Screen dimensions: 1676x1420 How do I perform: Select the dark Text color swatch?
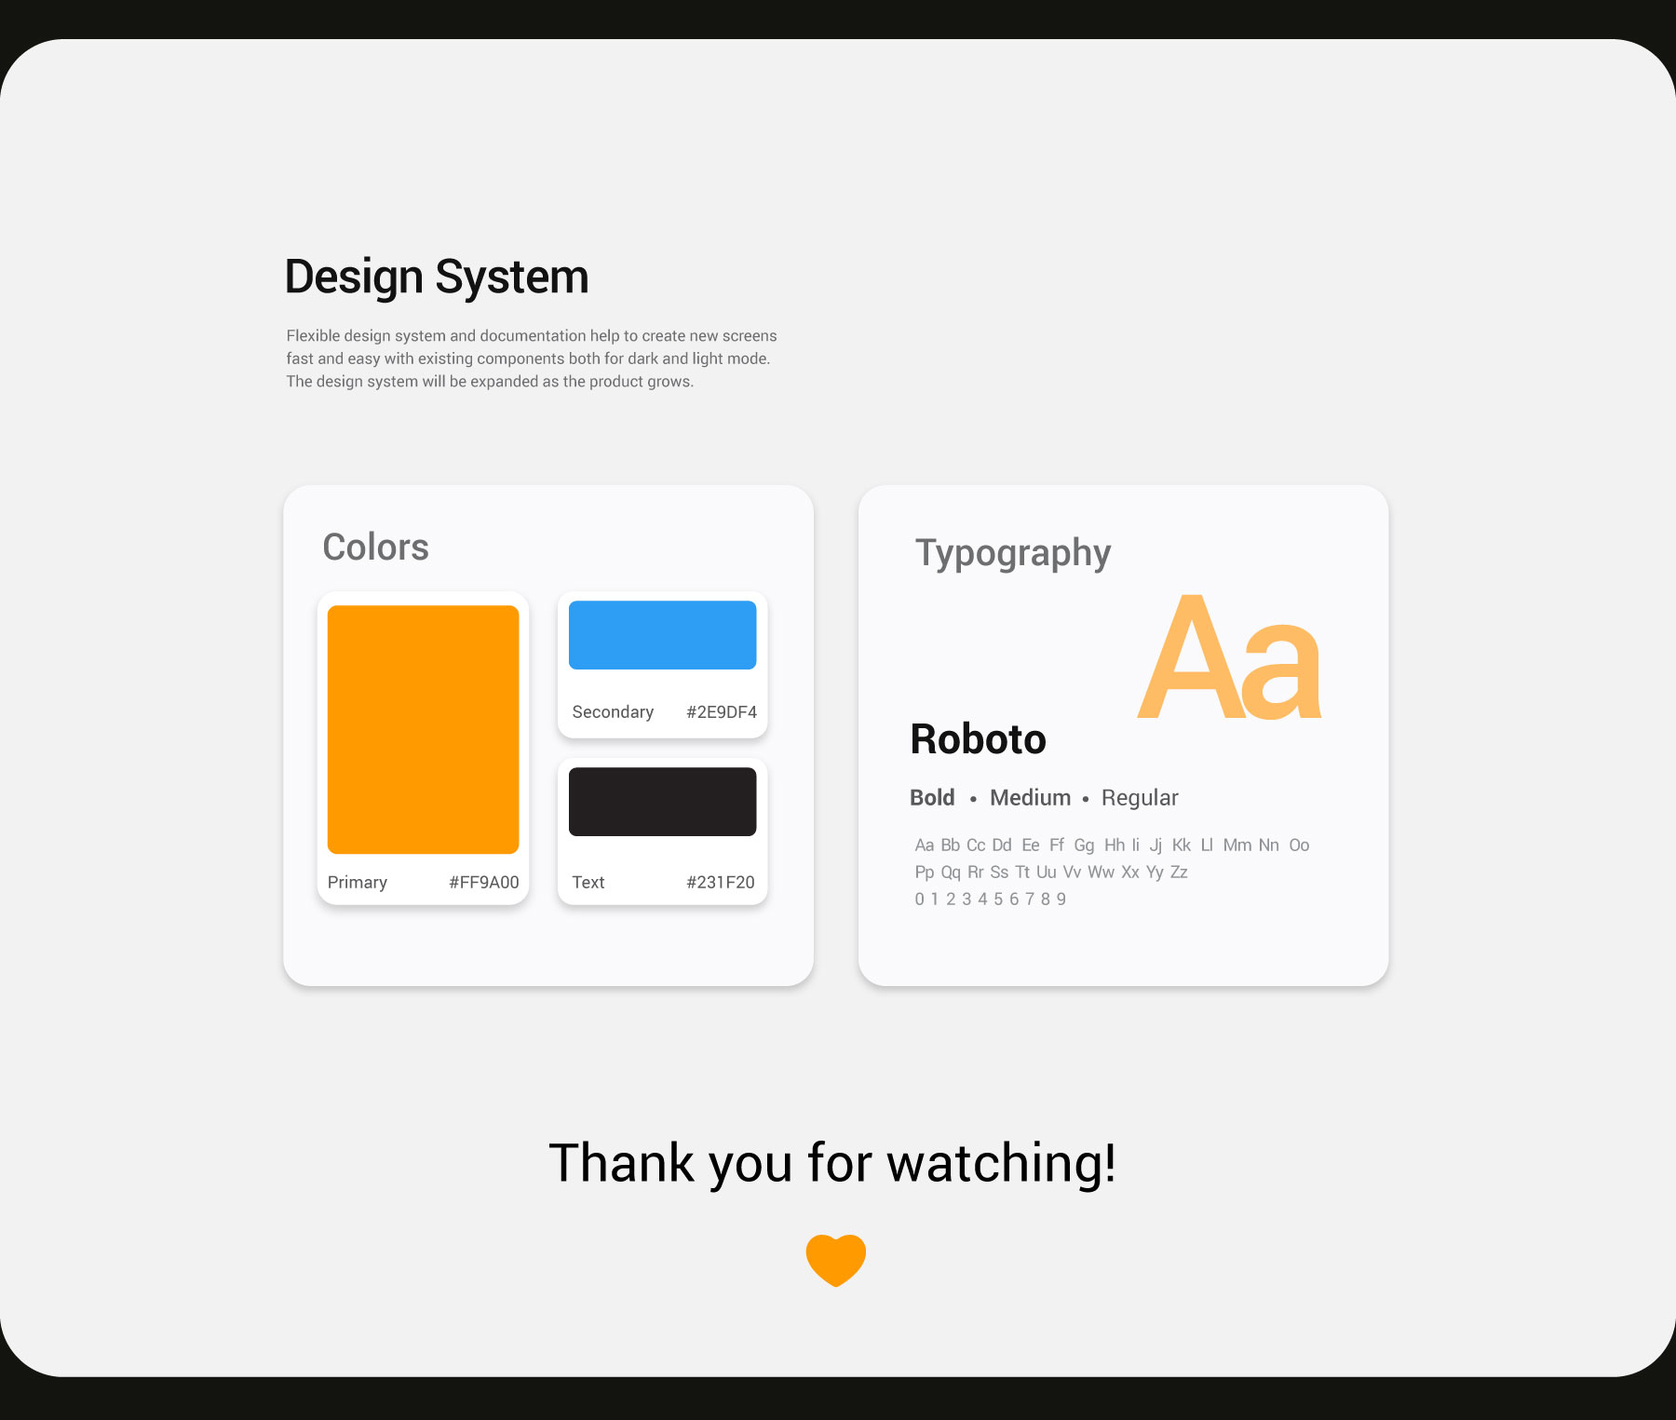pos(662,802)
